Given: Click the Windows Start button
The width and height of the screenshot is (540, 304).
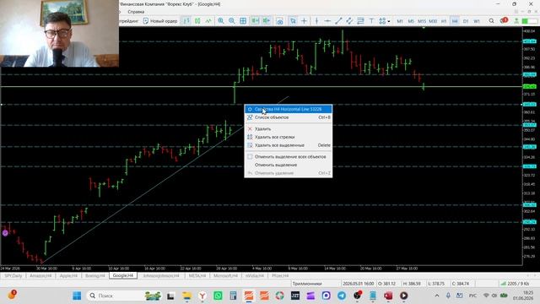Looking at the screenshot, I should [77, 296].
